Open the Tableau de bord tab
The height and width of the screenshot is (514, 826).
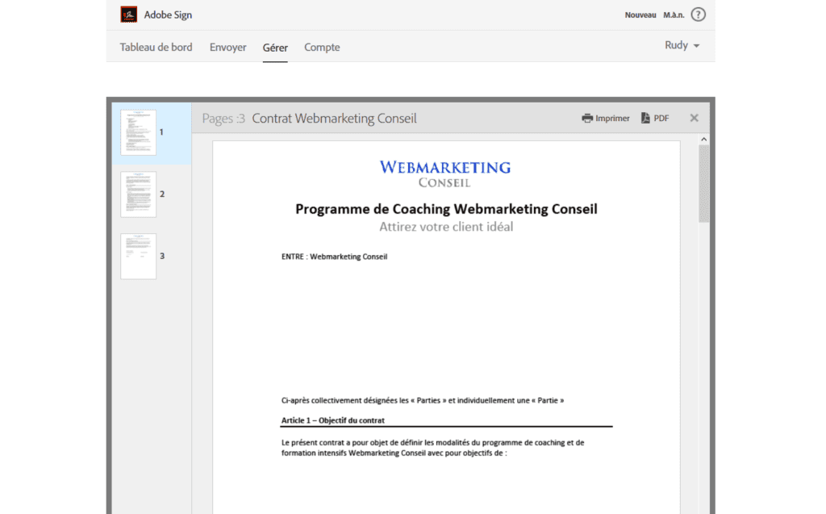156,47
